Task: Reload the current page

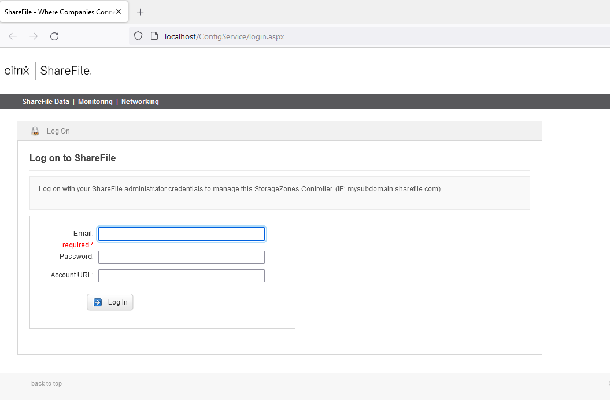Action: [54, 36]
